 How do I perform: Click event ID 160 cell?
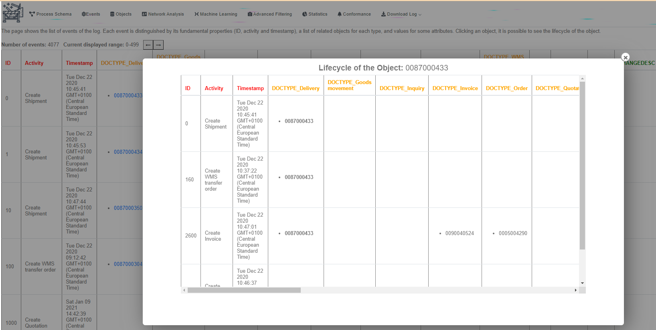pyautogui.click(x=190, y=179)
